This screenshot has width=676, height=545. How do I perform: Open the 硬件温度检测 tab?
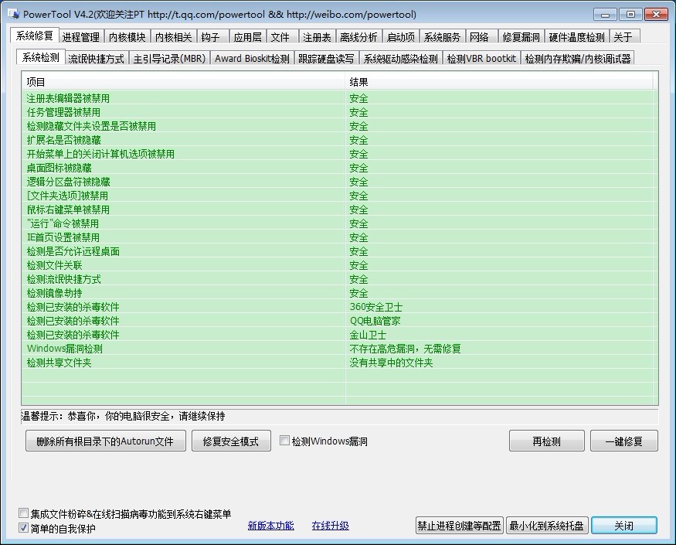pyautogui.click(x=576, y=37)
